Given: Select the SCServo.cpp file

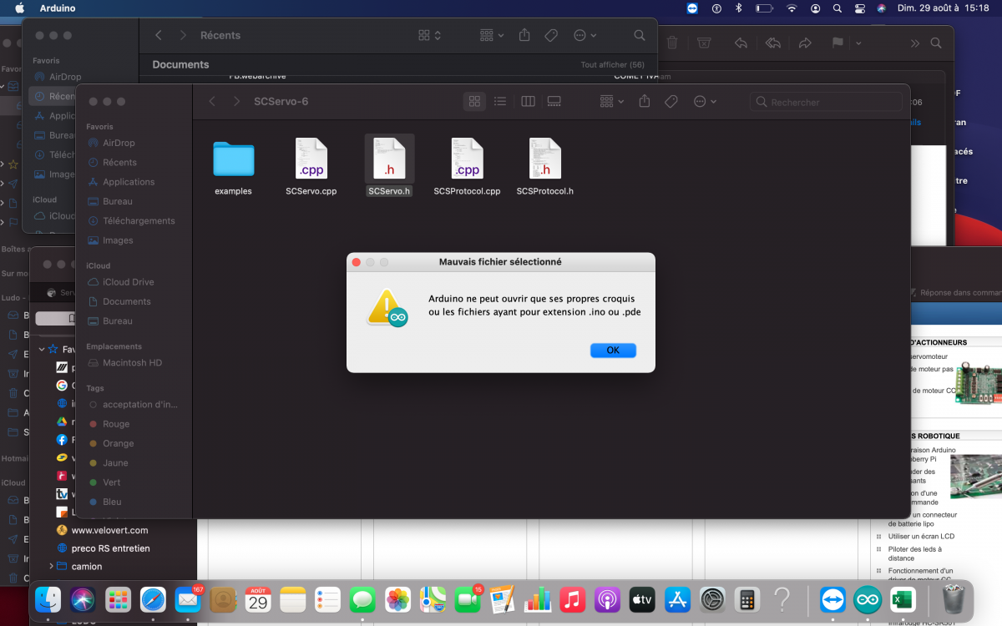Looking at the screenshot, I should (311, 166).
